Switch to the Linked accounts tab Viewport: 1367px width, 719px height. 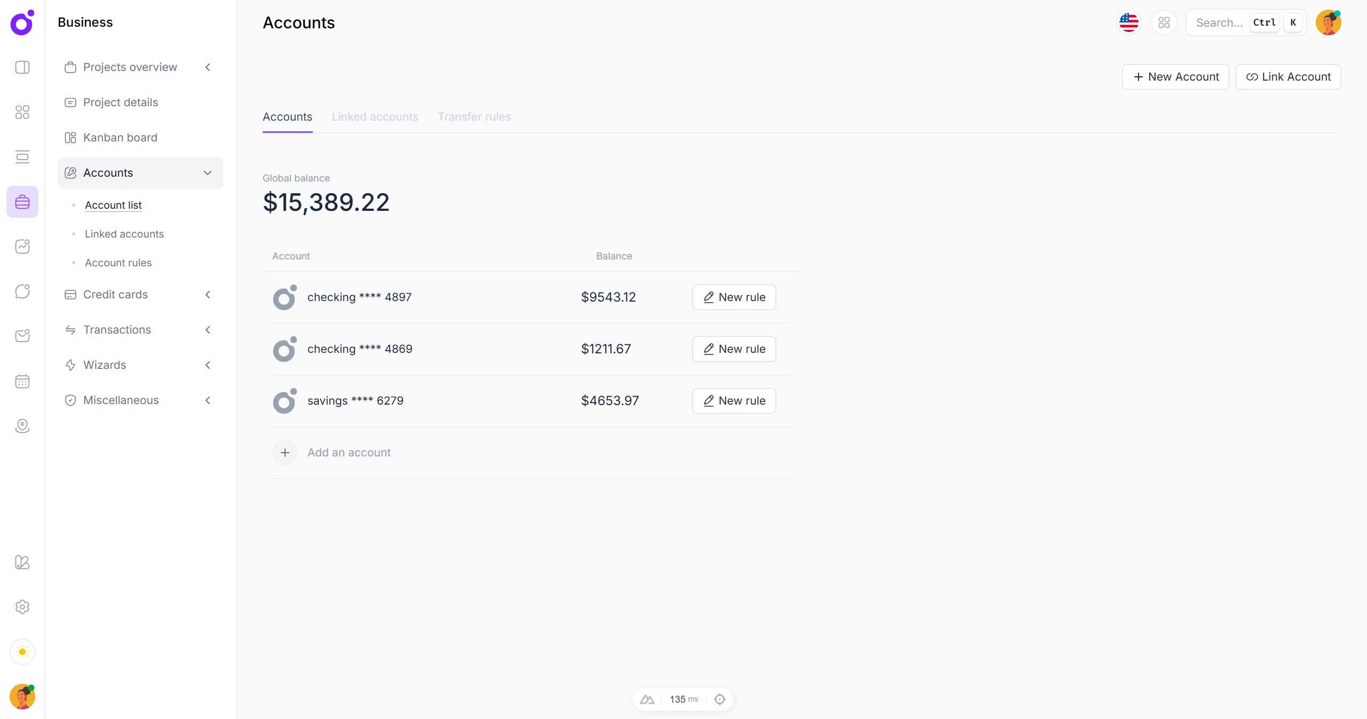click(x=375, y=117)
